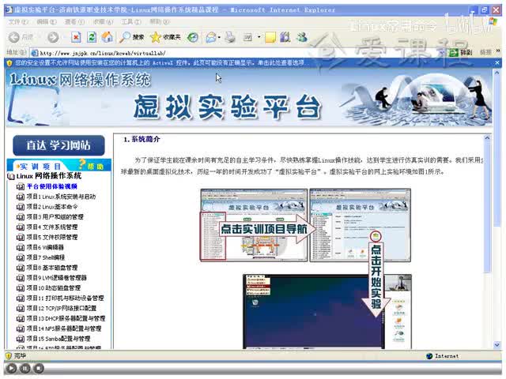
Task: Open the 收藏(A) menu
Action: (103, 21)
